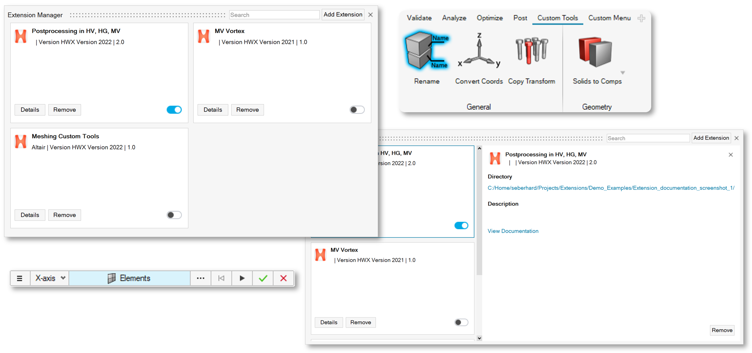
Task: Remove the Meshing Custom Tools extension
Action: [64, 215]
